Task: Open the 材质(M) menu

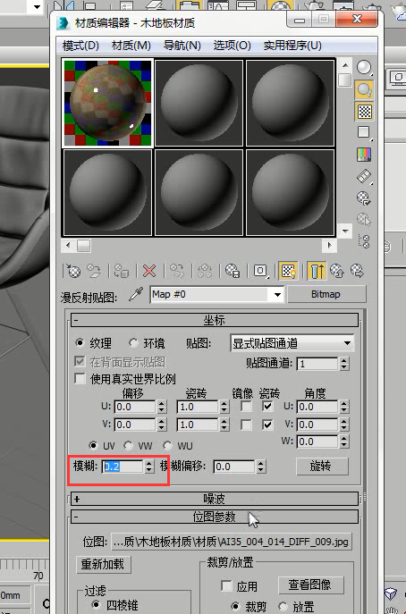Action: [131, 46]
